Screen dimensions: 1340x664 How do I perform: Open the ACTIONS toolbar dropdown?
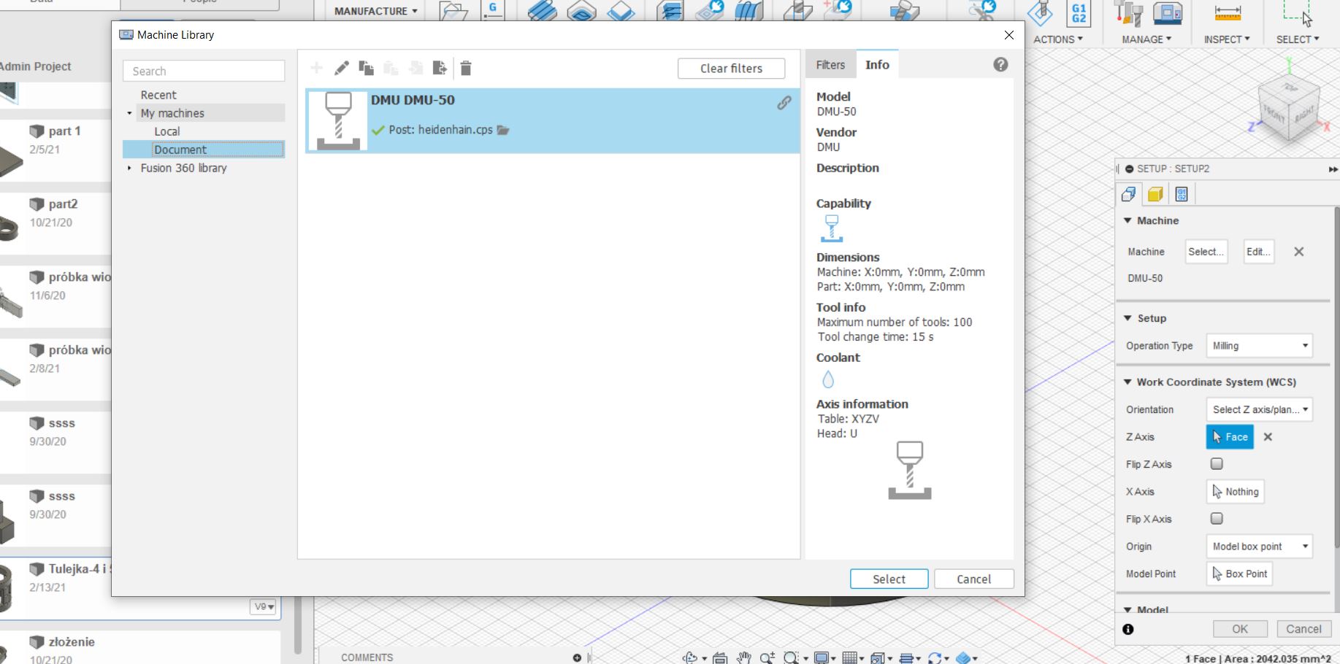pos(1057,39)
